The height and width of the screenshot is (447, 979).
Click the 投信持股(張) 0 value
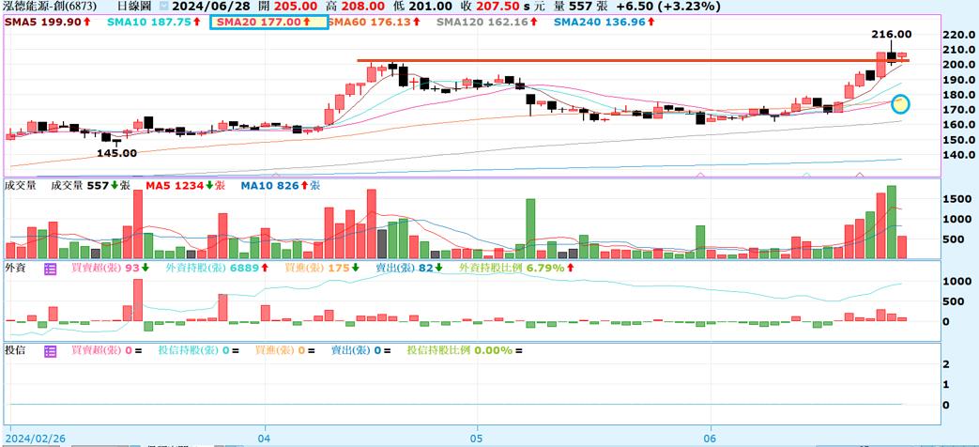pos(199,350)
